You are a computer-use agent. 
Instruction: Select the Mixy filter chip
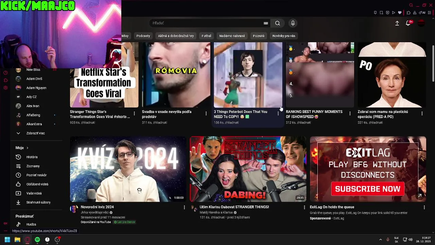(125, 36)
